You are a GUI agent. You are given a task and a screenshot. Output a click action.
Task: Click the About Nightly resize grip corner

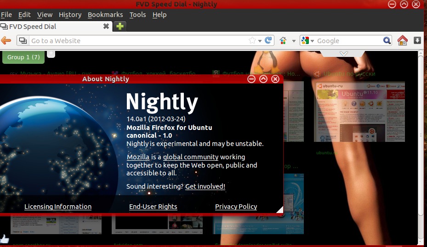[280, 210]
